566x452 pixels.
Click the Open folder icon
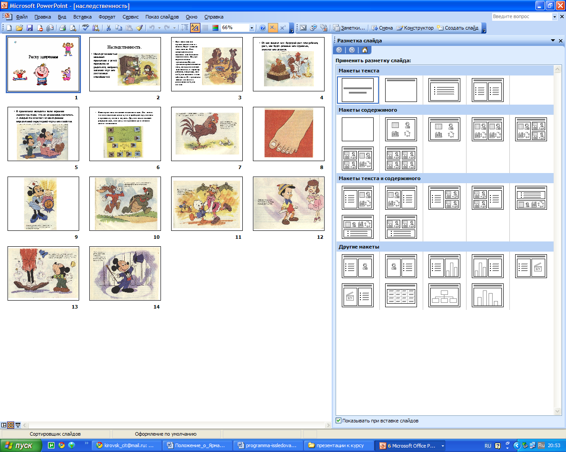tap(19, 28)
